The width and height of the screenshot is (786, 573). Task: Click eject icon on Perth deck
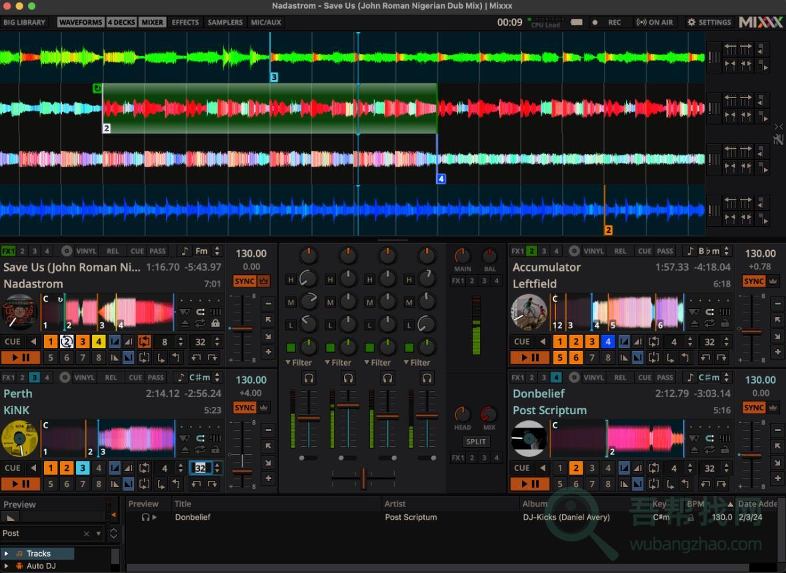tap(185, 450)
